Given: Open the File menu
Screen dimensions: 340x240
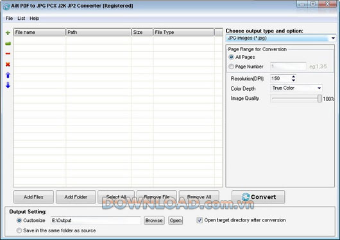Looking at the screenshot, I should [x=9, y=19].
